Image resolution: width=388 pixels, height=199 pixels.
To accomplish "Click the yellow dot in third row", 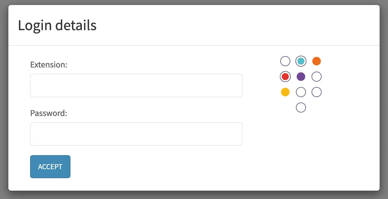I will (285, 92).
